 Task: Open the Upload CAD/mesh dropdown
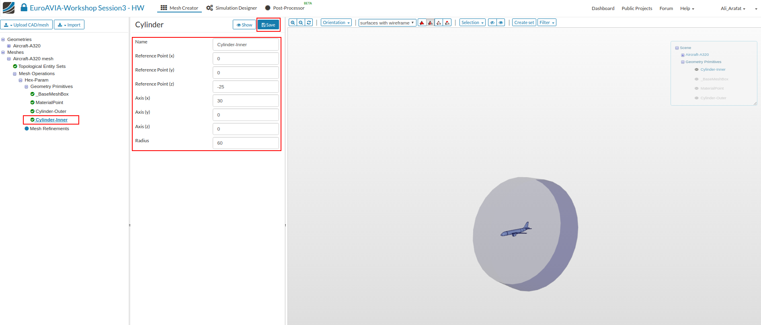pos(27,25)
